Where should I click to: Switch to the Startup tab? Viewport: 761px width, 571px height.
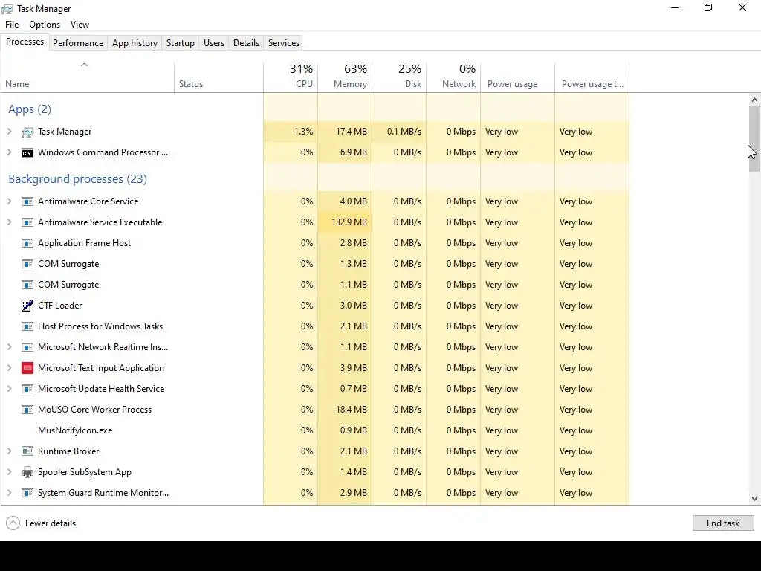point(181,42)
